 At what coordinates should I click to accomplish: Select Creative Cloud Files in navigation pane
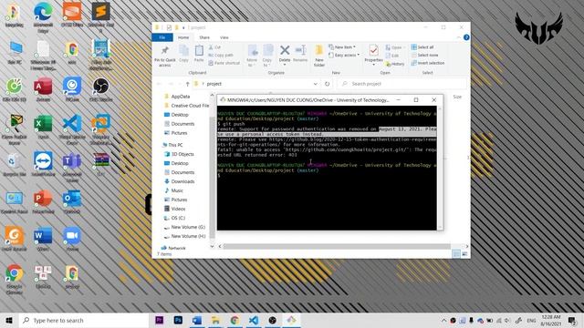click(x=186, y=106)
